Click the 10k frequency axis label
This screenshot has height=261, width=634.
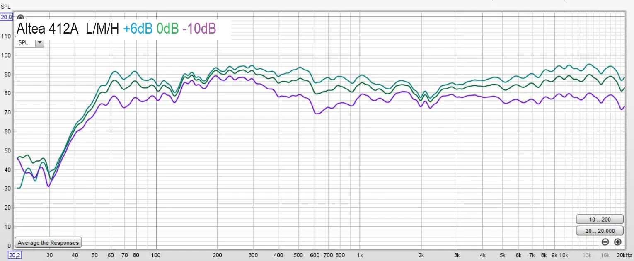(563, 255)
